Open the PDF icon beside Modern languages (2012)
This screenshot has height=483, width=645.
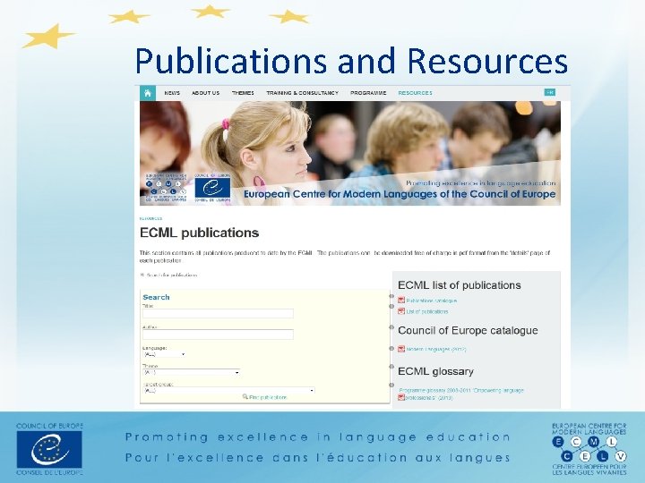point(401,349)
